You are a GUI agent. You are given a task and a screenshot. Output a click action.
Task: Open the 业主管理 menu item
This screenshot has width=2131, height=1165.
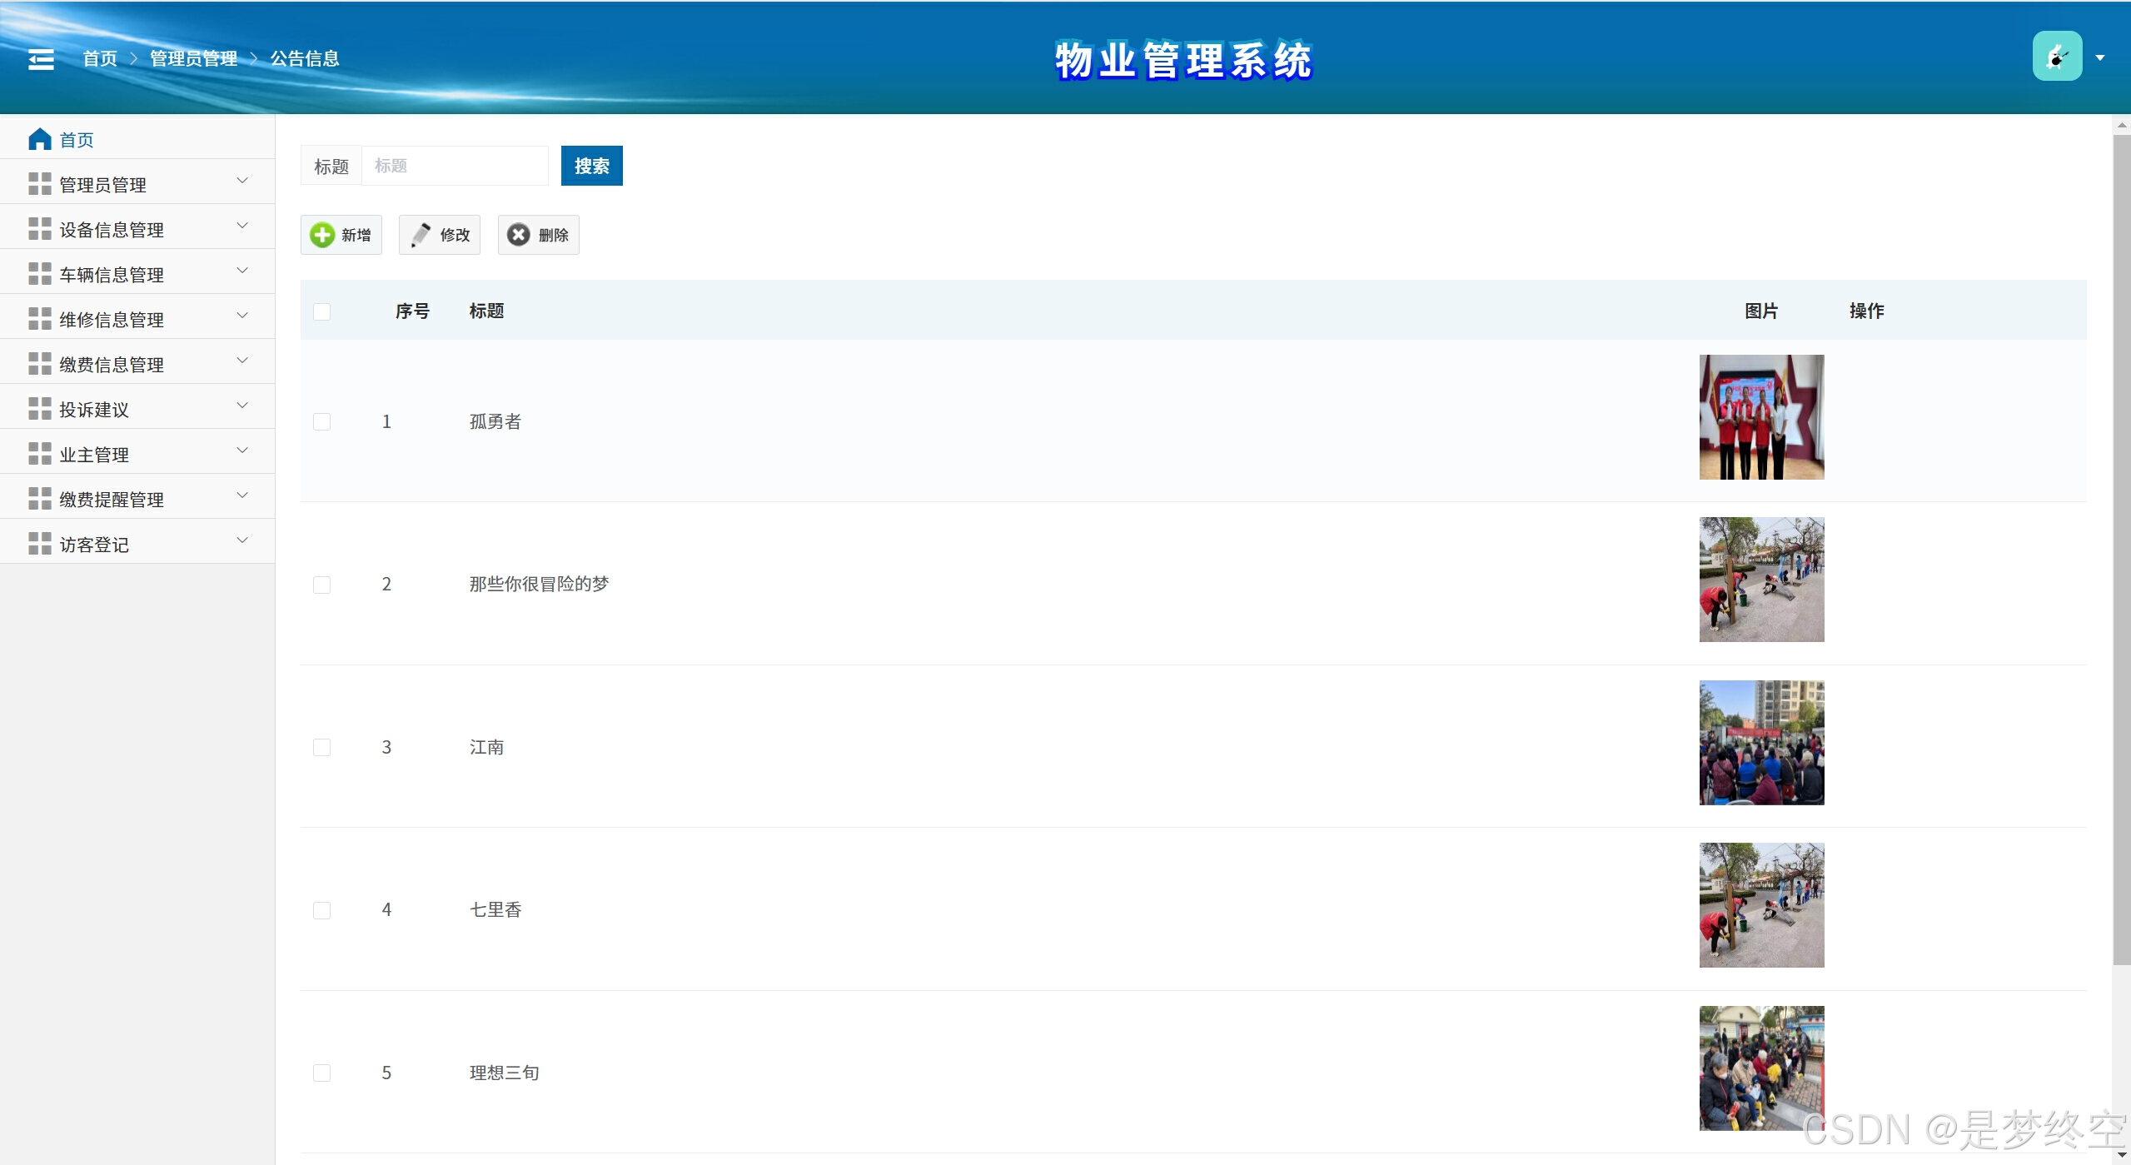[x=94, y=454]
